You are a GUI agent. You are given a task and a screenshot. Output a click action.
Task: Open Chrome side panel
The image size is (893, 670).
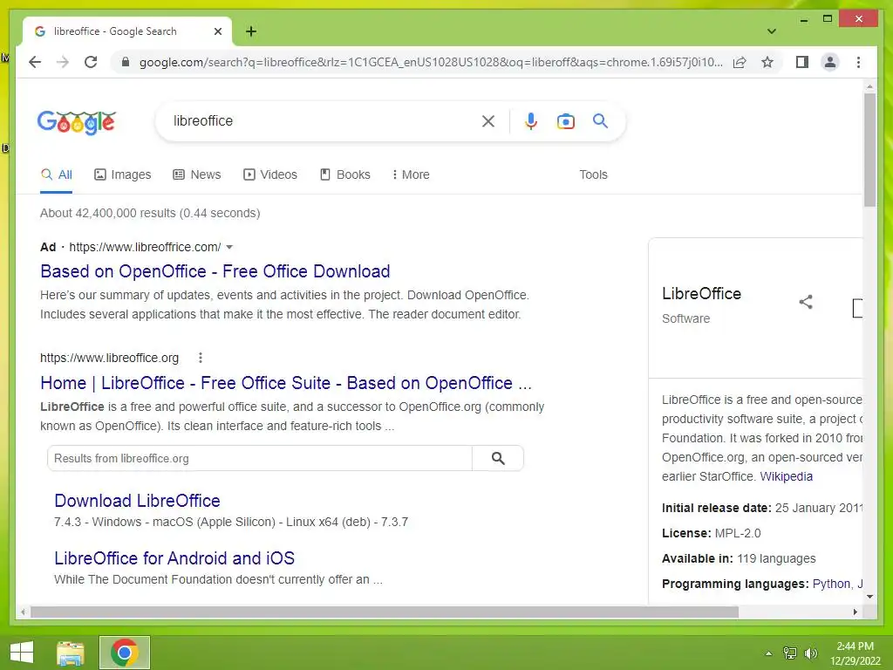coord(802,62)
